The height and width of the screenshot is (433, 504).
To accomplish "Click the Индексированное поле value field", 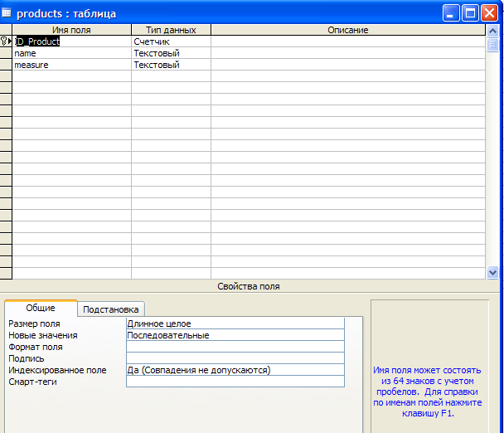I will coord(235,370).
